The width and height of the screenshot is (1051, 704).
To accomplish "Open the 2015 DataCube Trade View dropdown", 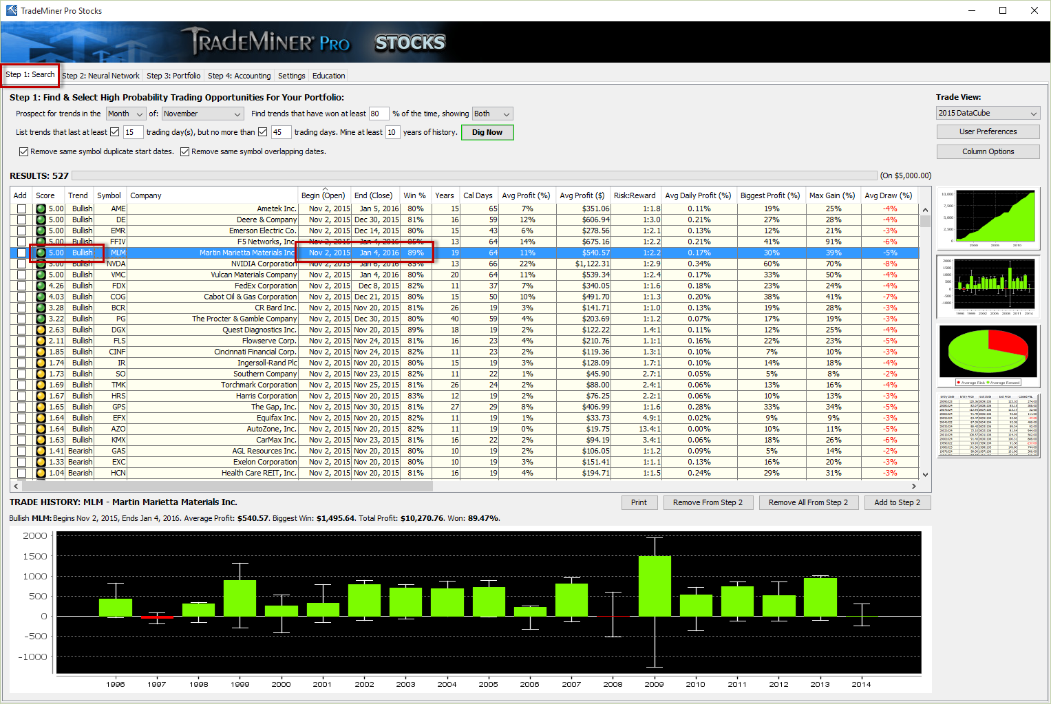I will pos(988,113).
